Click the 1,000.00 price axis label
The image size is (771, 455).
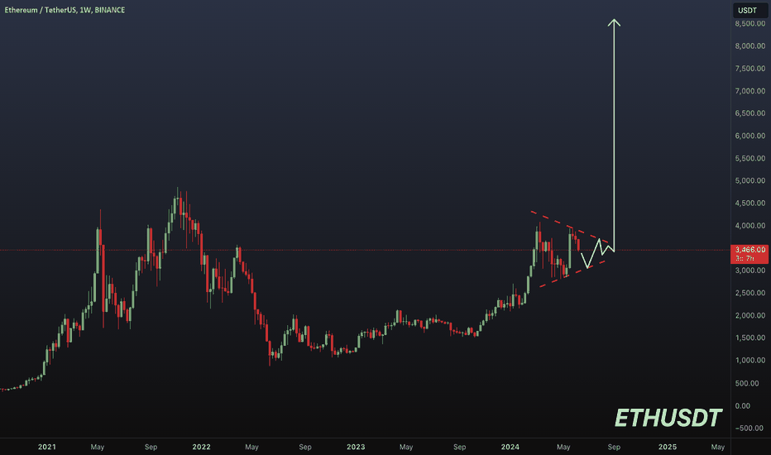click(x=749, y=361)
